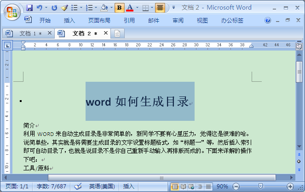This screenshot has height=192, width=305.
Task: Toggle Bold formatting button
Action: (119, 8)
